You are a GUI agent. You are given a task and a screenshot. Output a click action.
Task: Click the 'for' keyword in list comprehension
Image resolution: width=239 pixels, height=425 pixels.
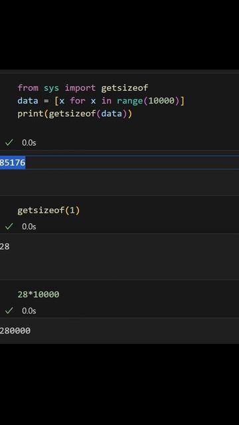(78, 101)
